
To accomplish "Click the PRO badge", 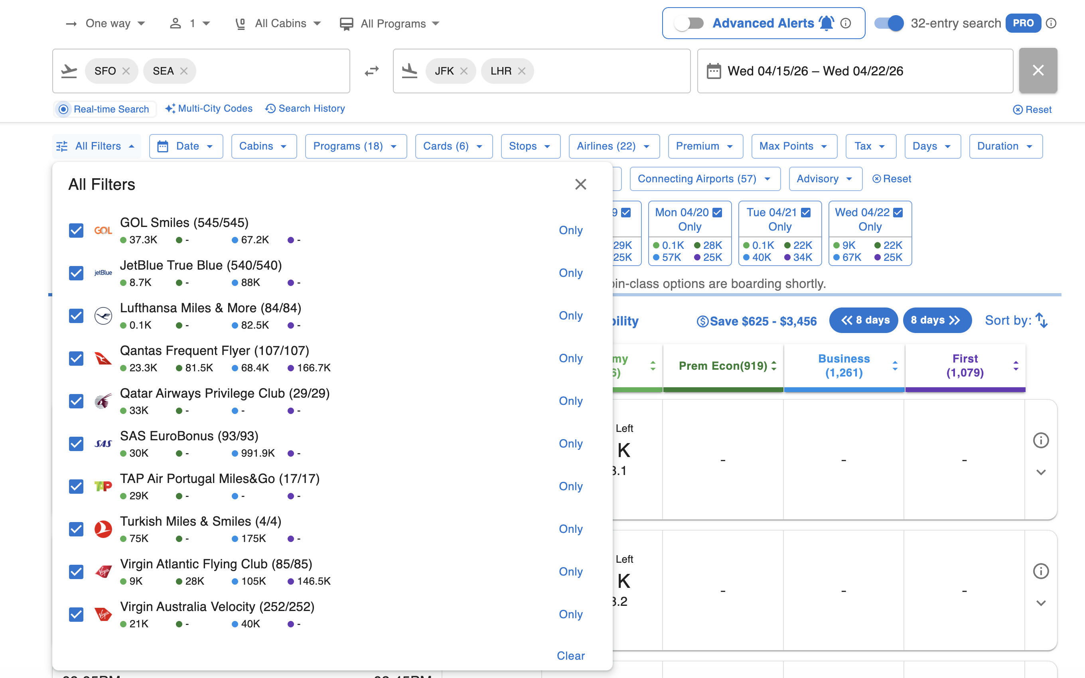I will pos(1023,23).
